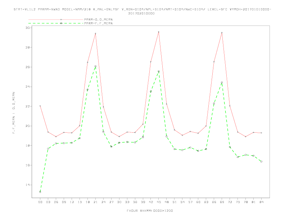Screen dimensions: 285x220
Task: Click the x-axis forecast hour label 81
Action: tap(254, 202)
